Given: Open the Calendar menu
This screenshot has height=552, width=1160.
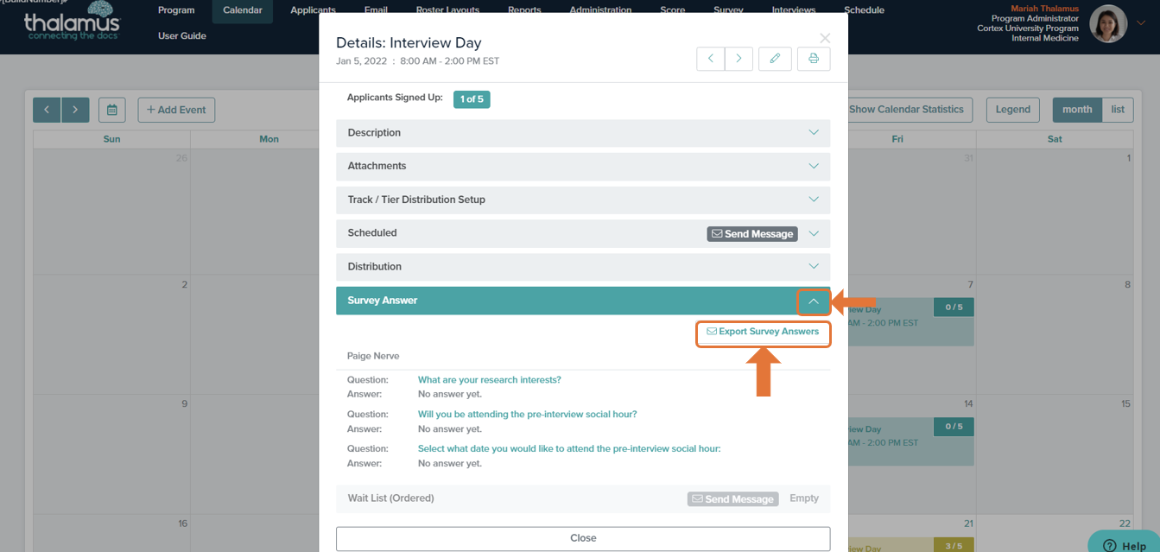Looking at the screenshot, I should [x=242, y=10].
